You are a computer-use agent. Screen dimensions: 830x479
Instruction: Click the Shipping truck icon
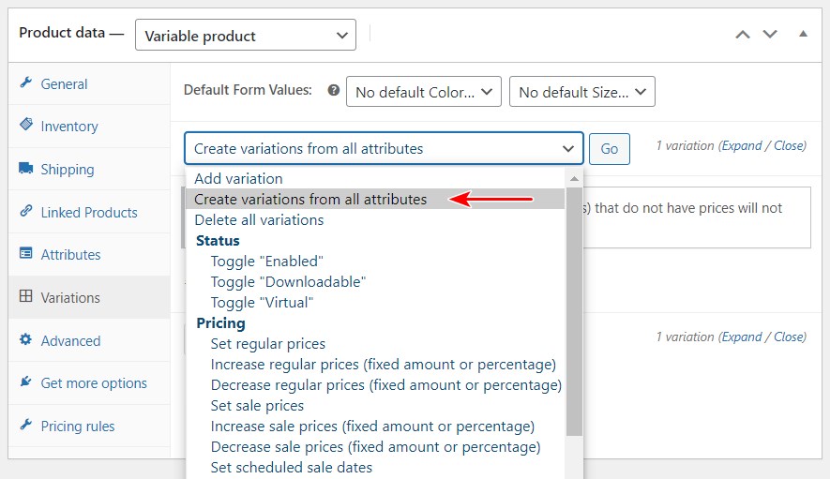26,168
